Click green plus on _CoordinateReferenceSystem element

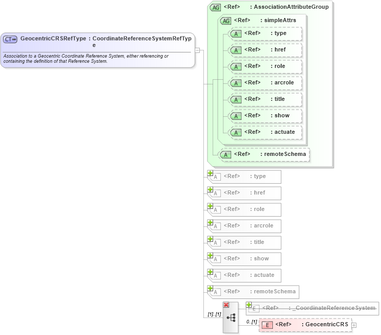(x=249, y=305)
